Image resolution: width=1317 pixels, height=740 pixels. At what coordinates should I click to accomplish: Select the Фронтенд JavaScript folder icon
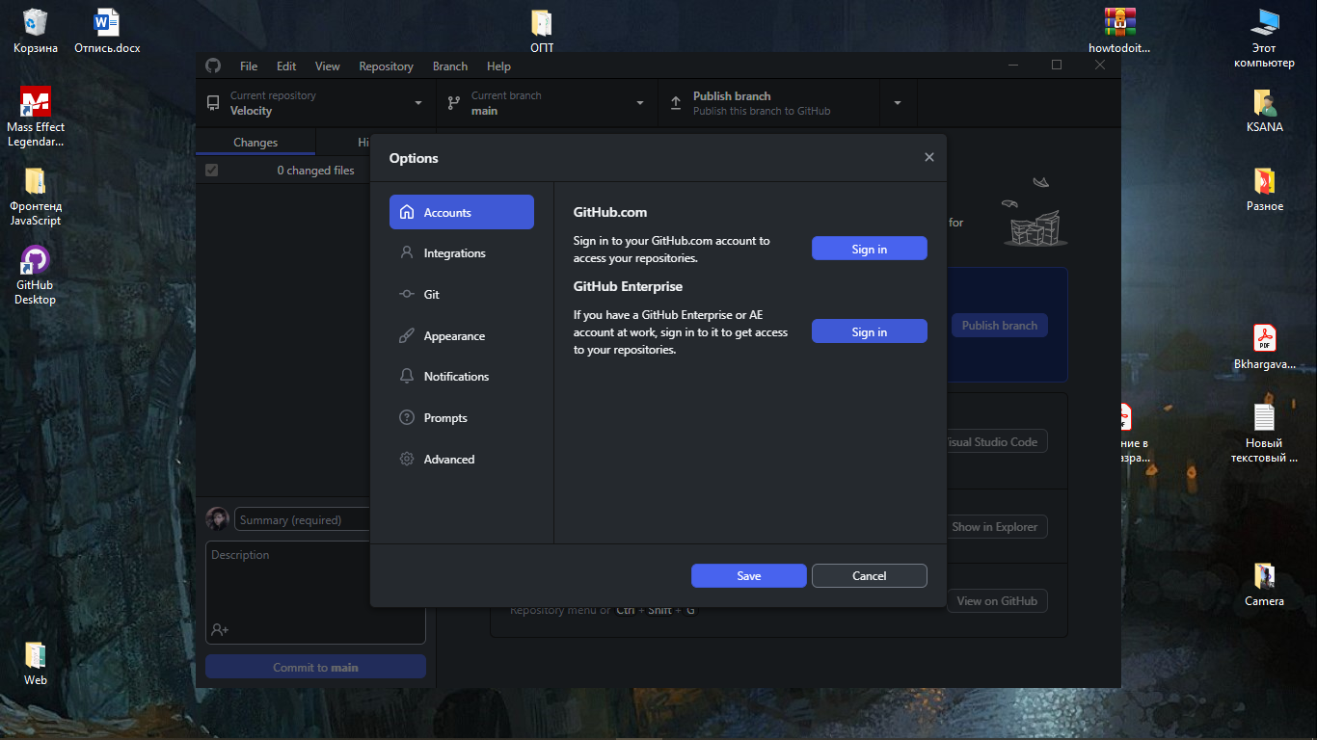coord(36,197)
